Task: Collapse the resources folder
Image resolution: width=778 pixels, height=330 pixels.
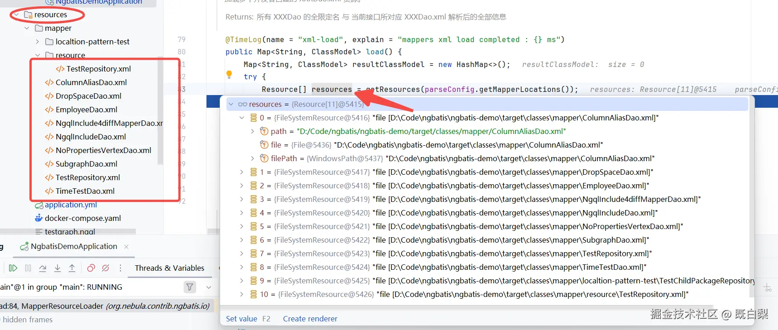Action: coord(16,14)
